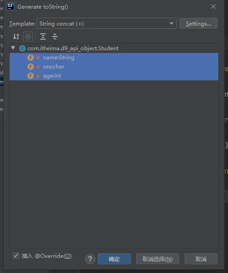The image size is (228, 273).
Task: Select the name:String field
Action: 114,58
